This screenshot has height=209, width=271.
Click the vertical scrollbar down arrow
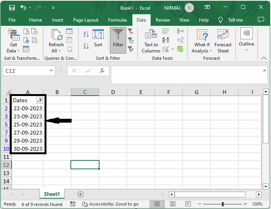coord(266,186)
